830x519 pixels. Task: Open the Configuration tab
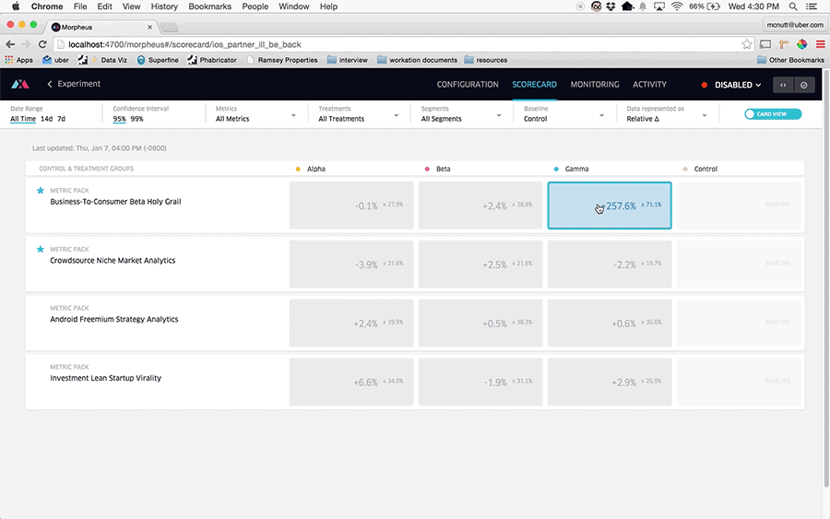click(468, 85)
